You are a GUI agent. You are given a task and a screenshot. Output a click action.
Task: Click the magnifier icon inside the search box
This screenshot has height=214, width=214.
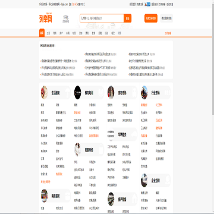coord(81,18)
